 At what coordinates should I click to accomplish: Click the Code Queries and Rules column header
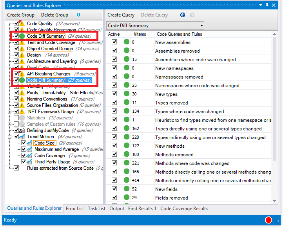coord(180,34)
